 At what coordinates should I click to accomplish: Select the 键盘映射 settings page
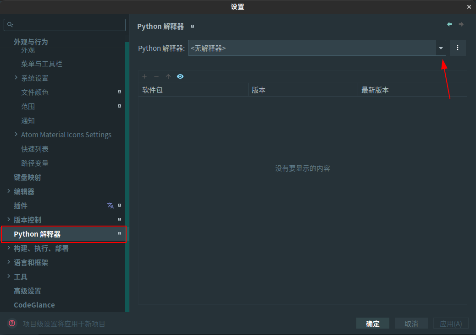28,177
